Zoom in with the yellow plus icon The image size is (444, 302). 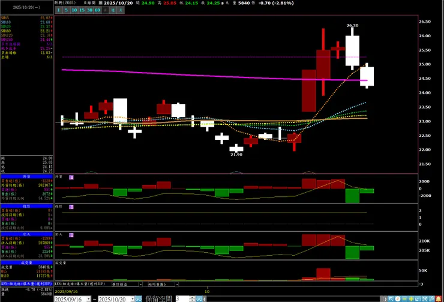(411, 299)
